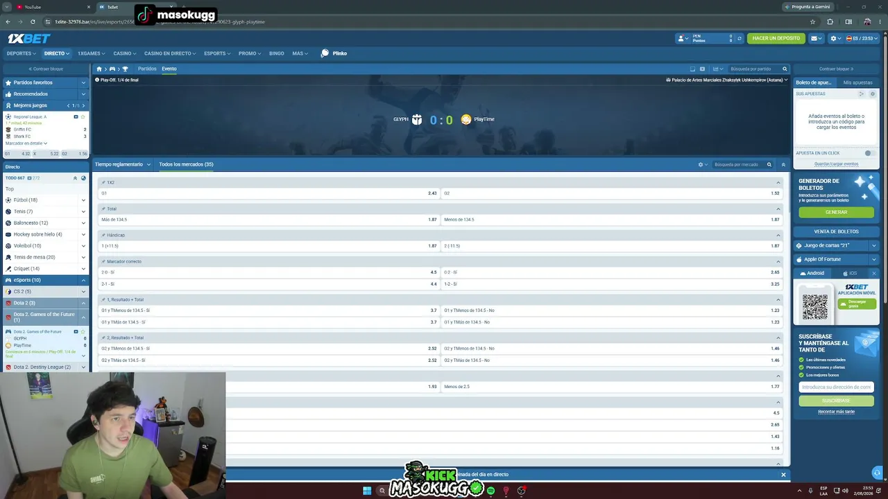Viewport: 888px width, 499px height.
Task: Pin the '2, Resultado + Total' market
Action: (103, 338)
